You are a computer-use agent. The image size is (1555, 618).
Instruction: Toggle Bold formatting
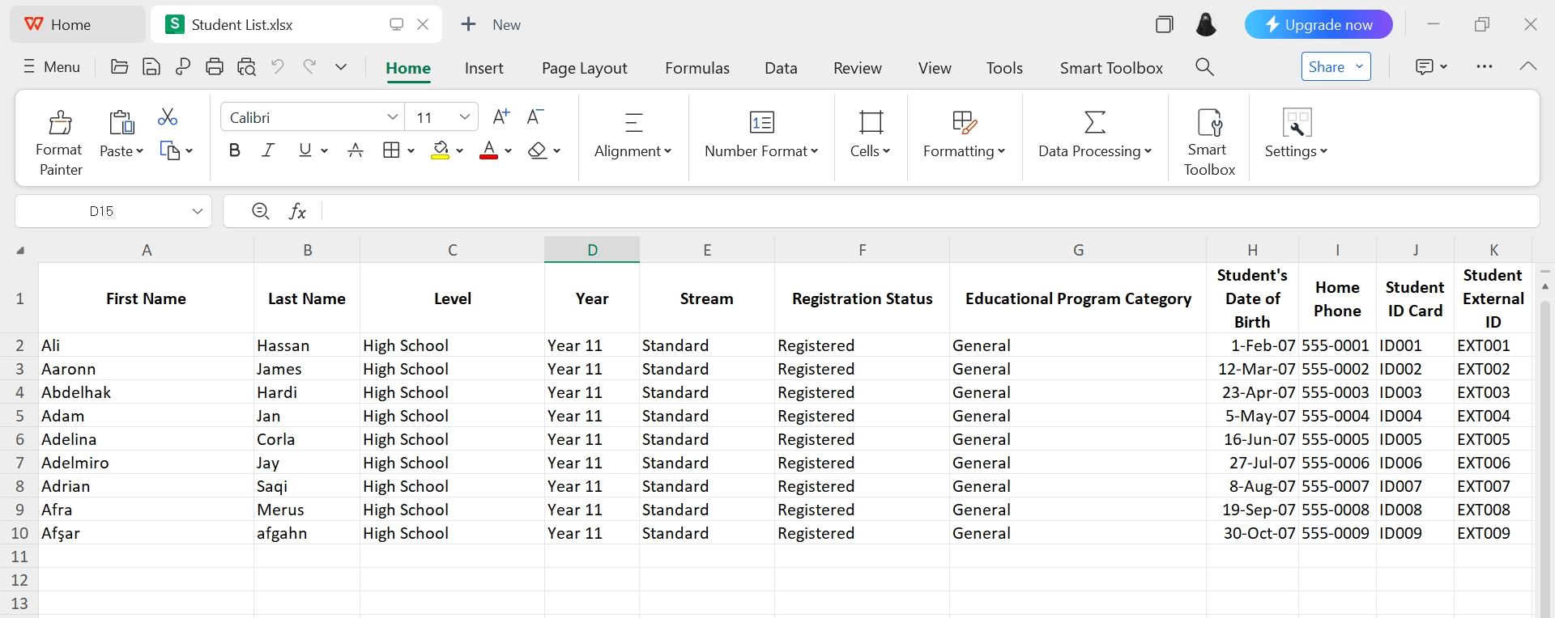(x=235, y=150)
